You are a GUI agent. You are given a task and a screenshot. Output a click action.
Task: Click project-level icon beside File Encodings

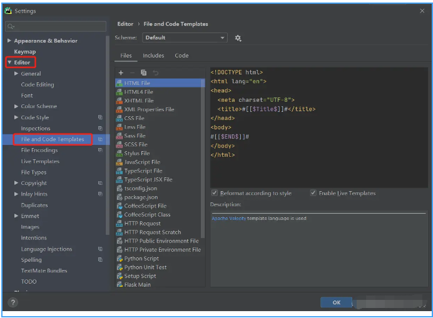(x=100, y=150)
